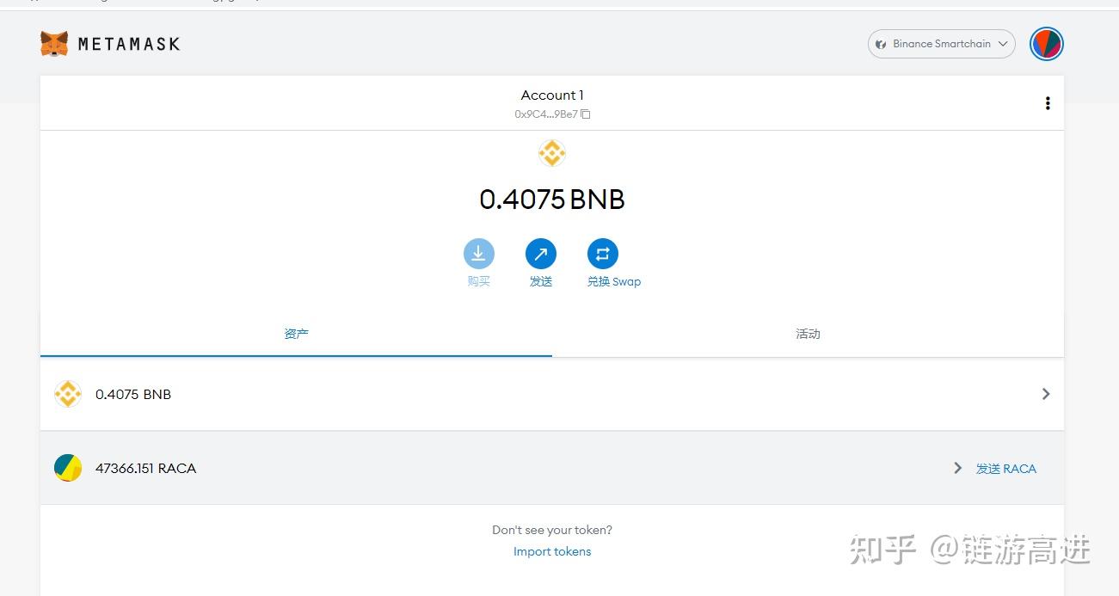
Task: Click the RACA token icon
Action: click(68, 468)
